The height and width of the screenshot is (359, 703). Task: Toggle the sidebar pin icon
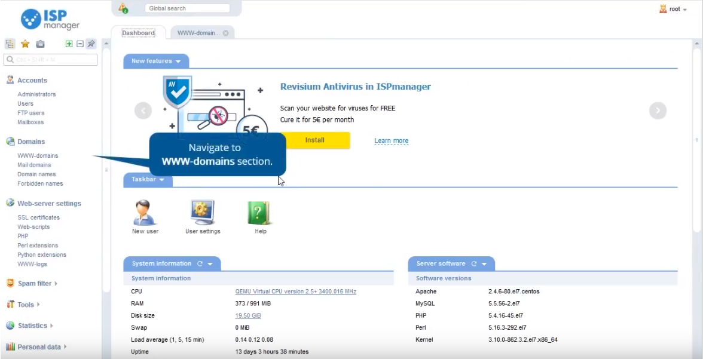tap(91, 44)
